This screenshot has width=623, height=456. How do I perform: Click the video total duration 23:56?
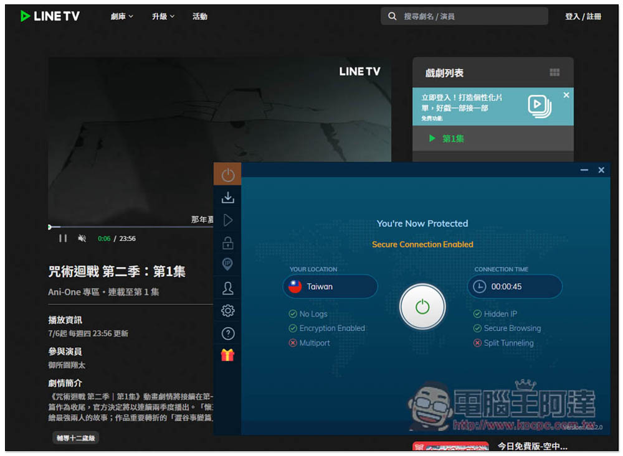127,238
